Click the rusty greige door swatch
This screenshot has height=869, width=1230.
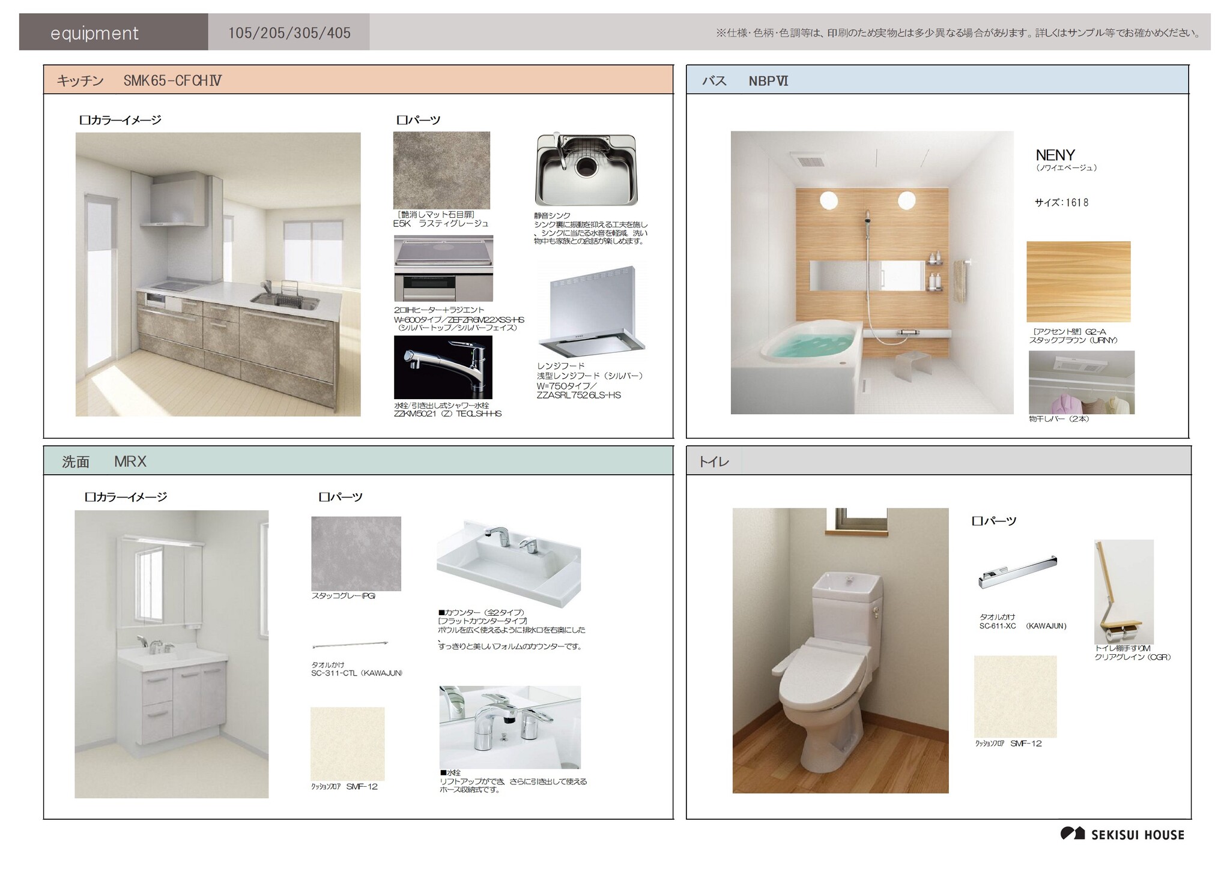[x=441, y=170]
